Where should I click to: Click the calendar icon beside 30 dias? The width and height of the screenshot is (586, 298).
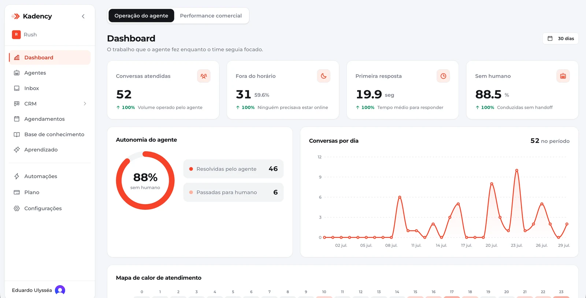[x=550, y=38]
